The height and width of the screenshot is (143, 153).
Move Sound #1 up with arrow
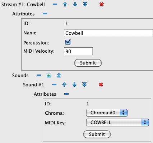pyautogui.click(x=64, y=85)
